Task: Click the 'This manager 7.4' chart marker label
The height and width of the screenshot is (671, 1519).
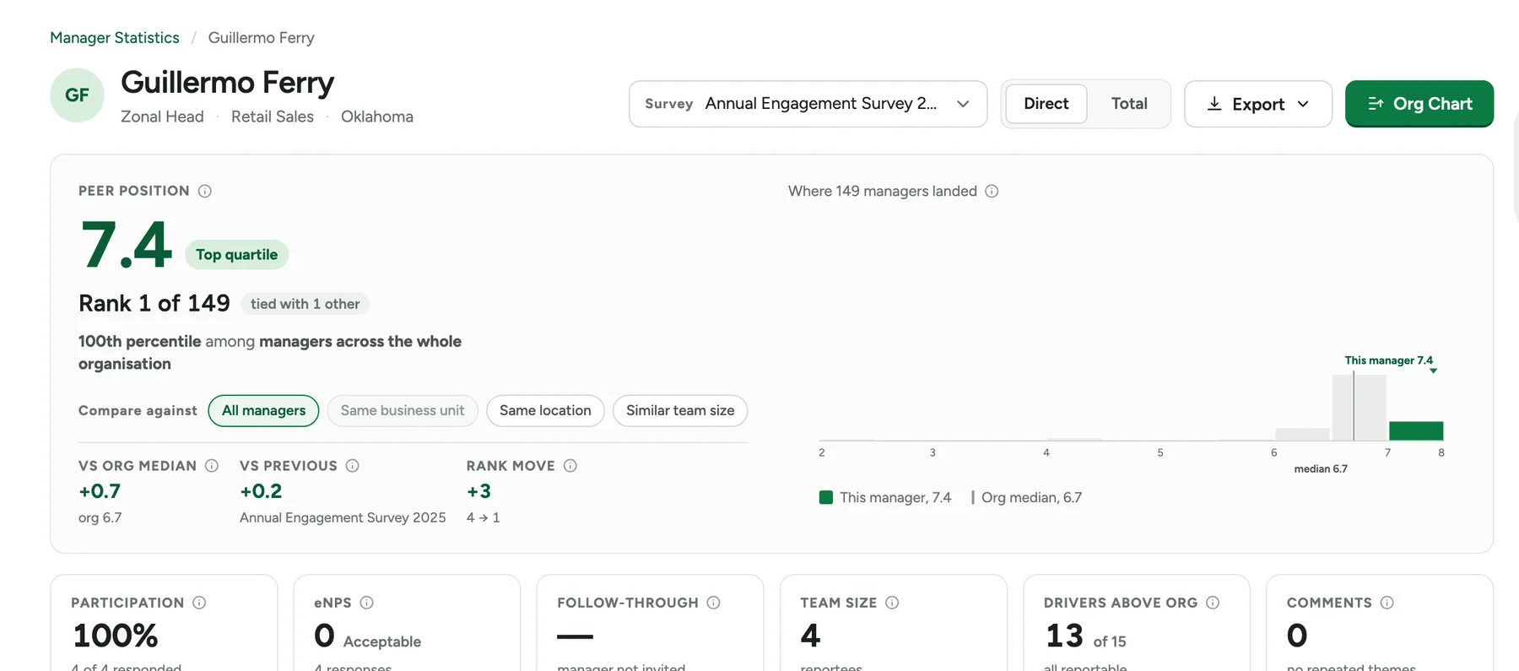Action: [1389, 360]
